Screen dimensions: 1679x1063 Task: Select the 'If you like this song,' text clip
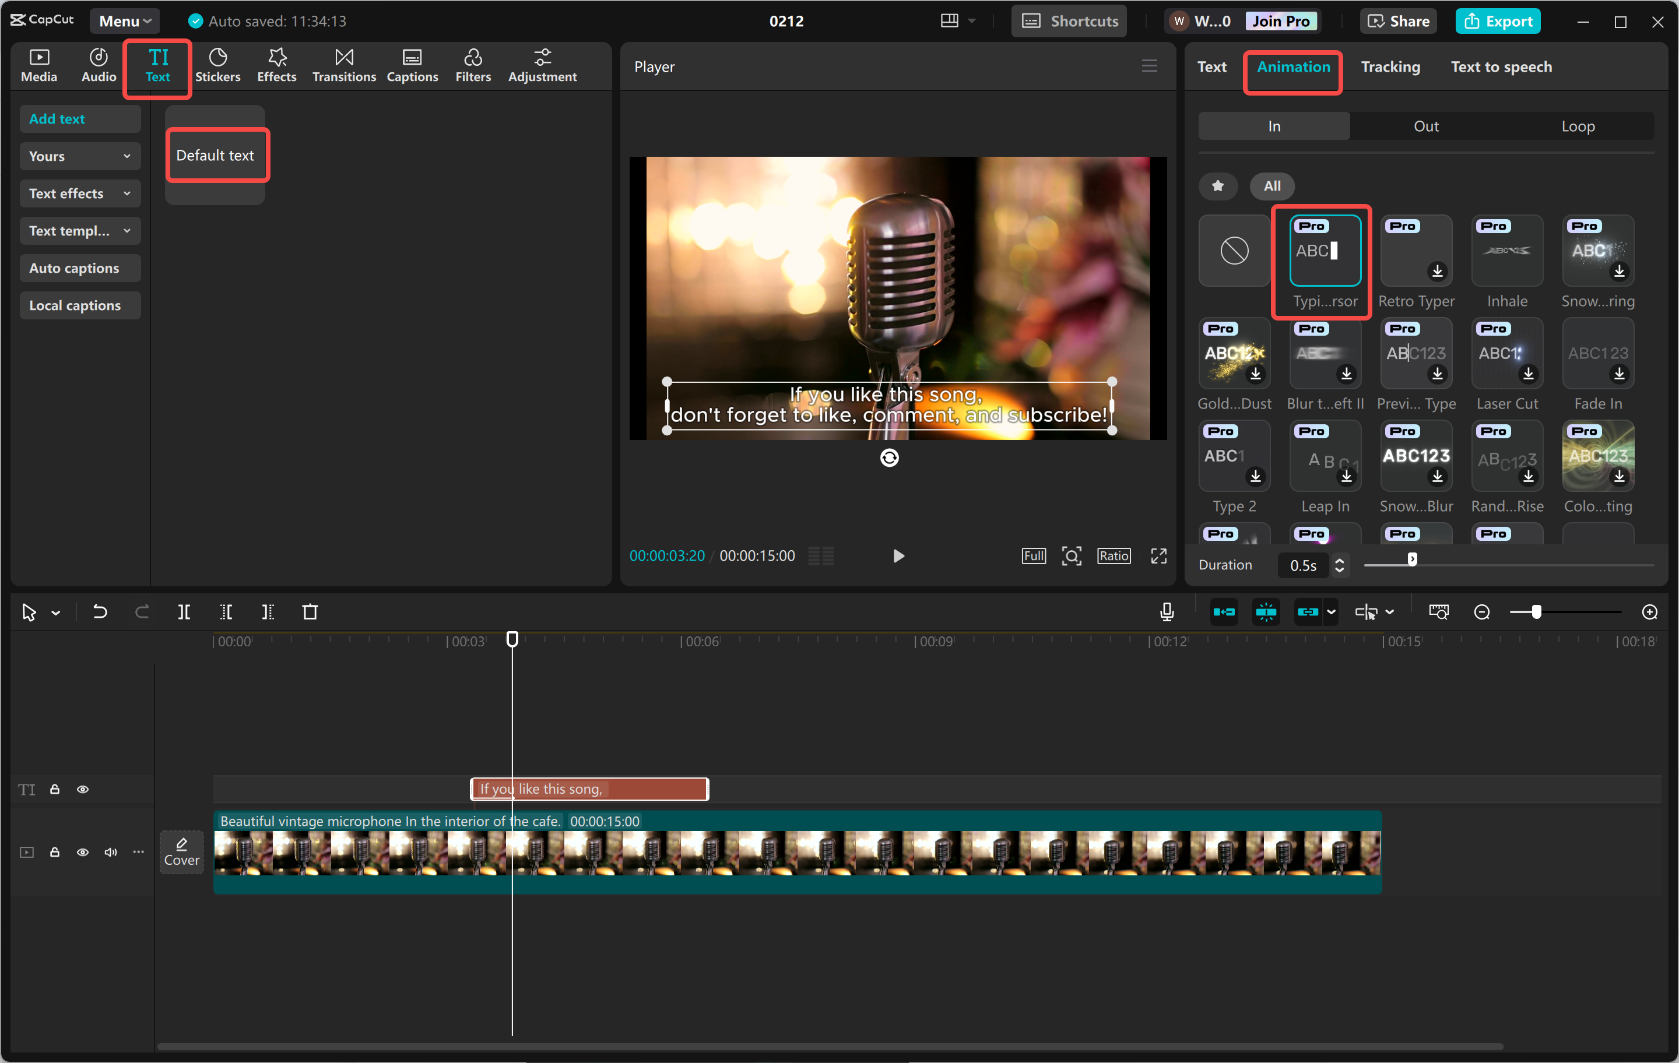point(589,789)
